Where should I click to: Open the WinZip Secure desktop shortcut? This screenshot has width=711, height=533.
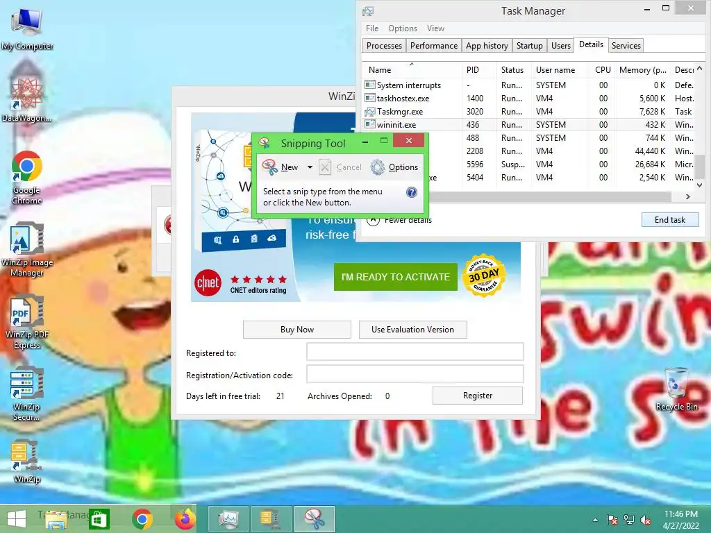26,394
